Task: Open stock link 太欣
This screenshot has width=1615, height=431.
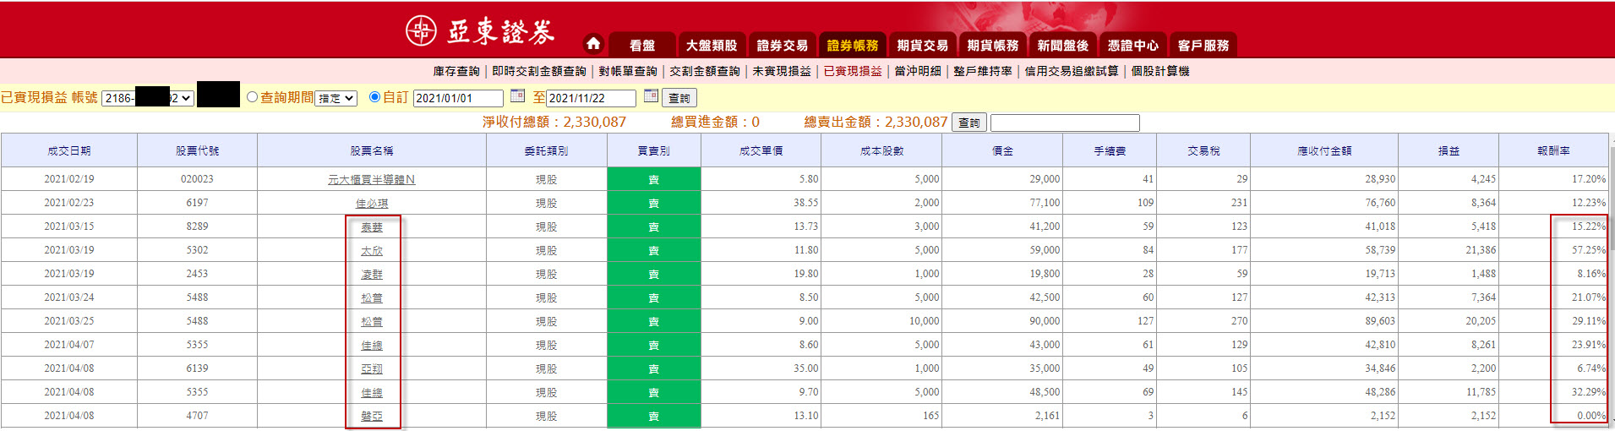Action: [372, 250]
